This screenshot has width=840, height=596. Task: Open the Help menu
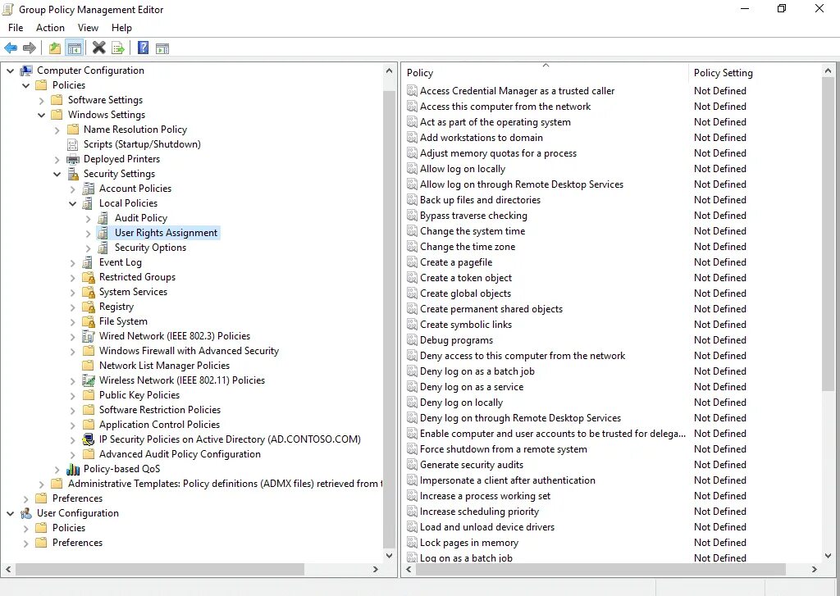pos(121,28)
